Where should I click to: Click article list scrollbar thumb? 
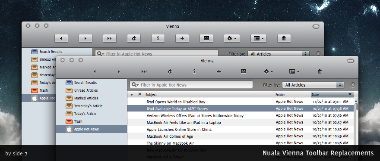[356, 107]
